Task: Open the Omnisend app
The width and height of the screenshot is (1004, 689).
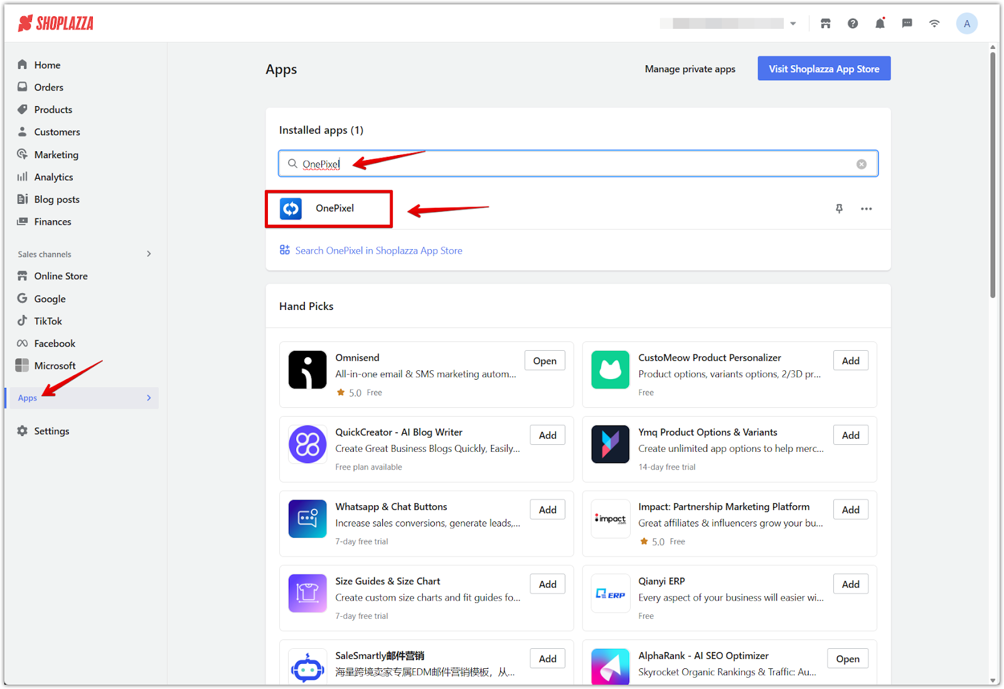Action: coord(545,361)
